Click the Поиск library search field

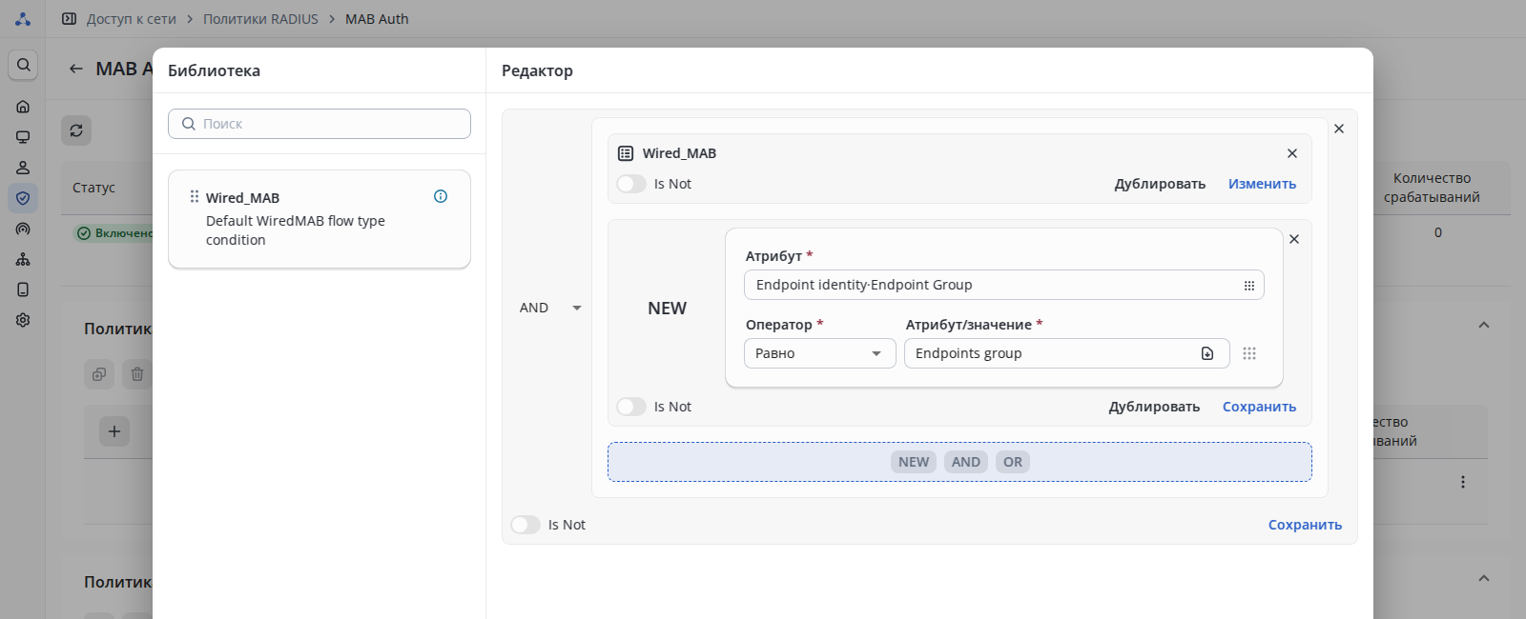pos(320,124)
